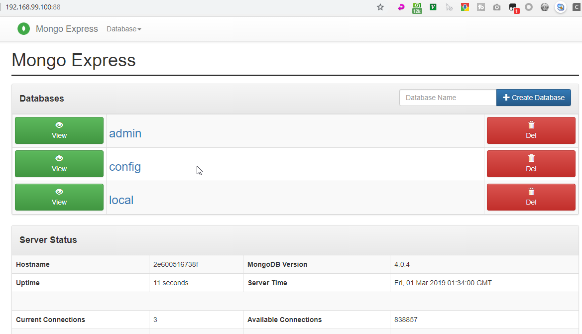Click the green V extension icon
The width and height of the screenshot is (582, 334).
[433, 7]
